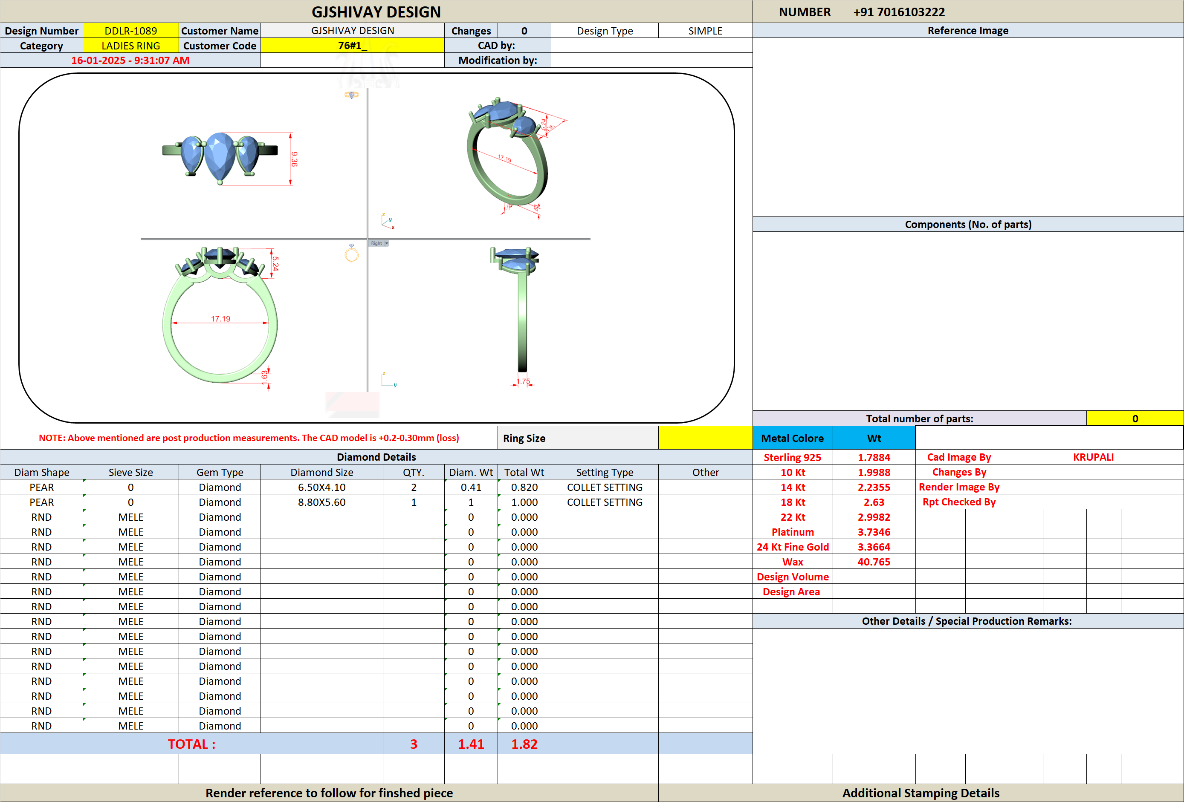This screenshot has width=1184, height=802.
Task: Click the Additional Stamping Details footer
Action: click(921, 792)
